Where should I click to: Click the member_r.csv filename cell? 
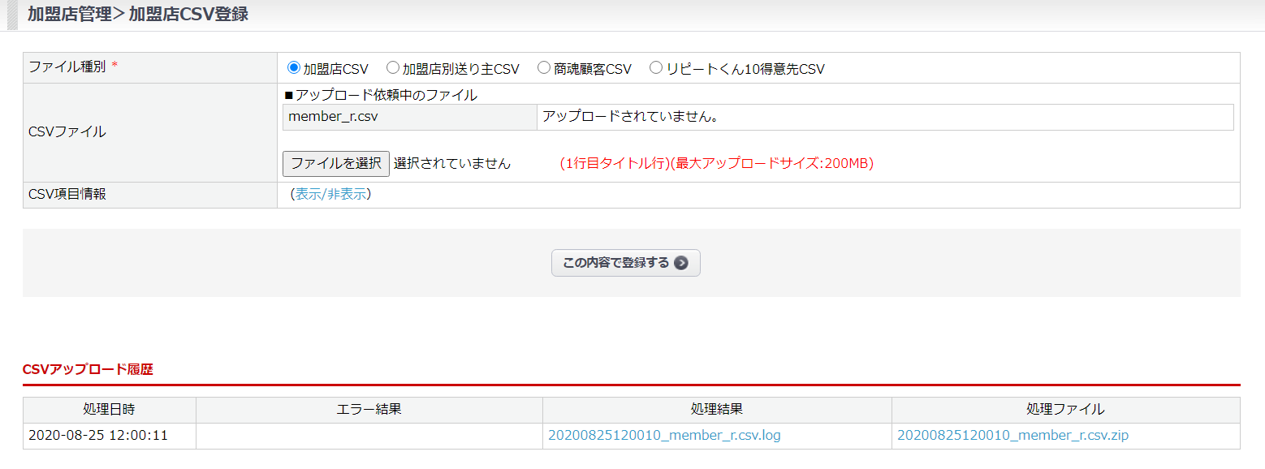(333, 117)
